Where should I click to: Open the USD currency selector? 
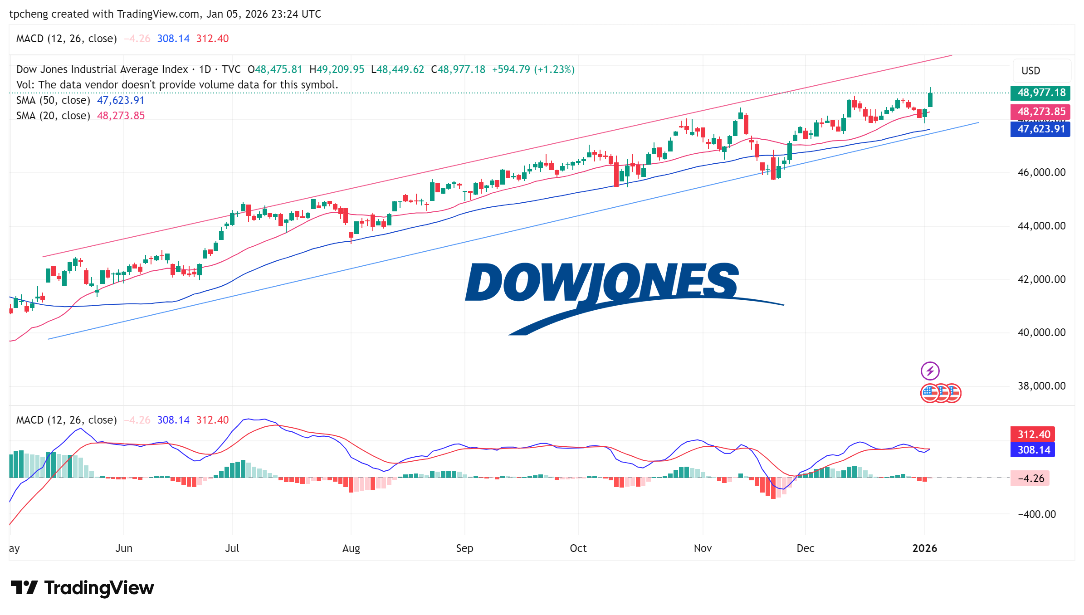pyautogui.click(x=1041, y=71)
